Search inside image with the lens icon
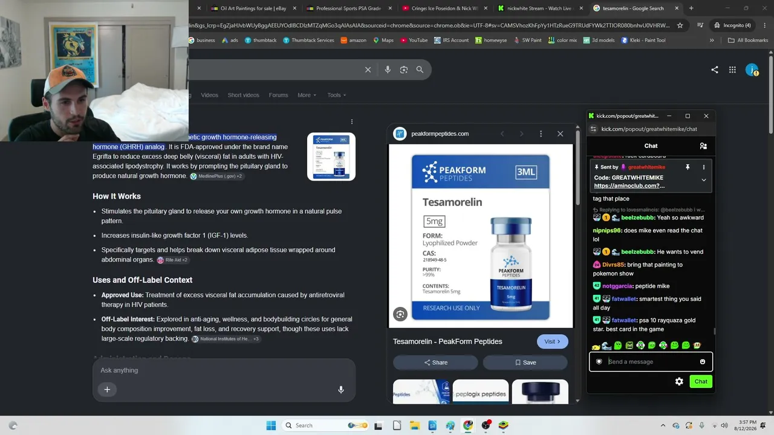The height and width of the screenshot is (435, 774). pyautogui.click(x=400, y=314)
